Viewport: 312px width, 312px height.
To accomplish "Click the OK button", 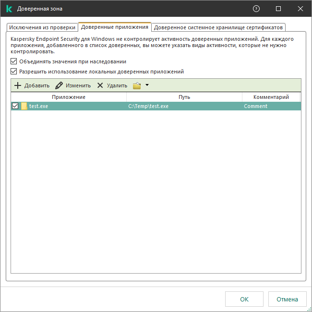I will coord(244,299).
